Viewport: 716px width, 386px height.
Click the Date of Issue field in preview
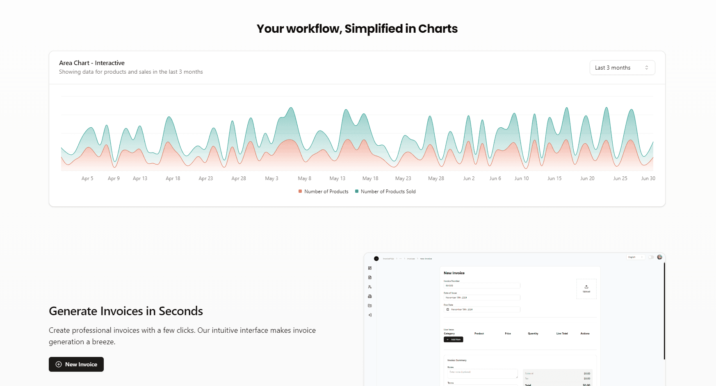click(x=482, y=298)
